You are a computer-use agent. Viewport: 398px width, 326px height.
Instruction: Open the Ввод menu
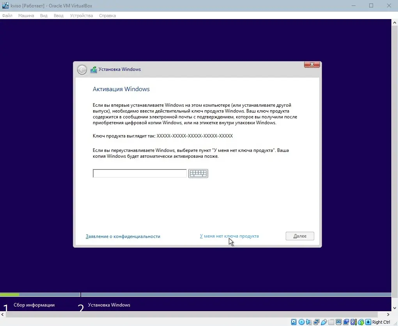click(x=58, y=16)
